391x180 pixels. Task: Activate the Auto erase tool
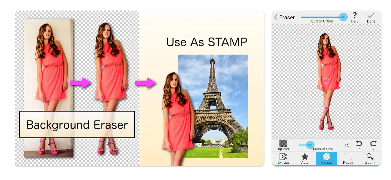click(305, 158)
